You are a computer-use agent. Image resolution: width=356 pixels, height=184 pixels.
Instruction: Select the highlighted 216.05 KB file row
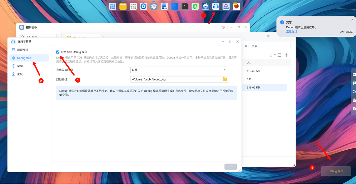(x=265, y=87)
